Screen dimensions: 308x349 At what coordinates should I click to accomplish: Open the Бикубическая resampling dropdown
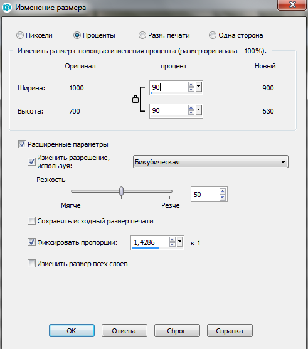click(x=211, y=162)
